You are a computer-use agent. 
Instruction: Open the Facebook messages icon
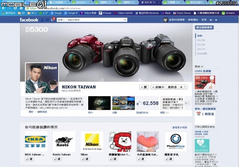pyautogui.click(x=47, y=20)
